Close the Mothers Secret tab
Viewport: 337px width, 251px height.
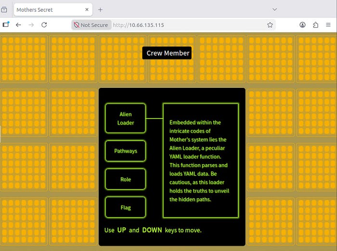click(x=87, y=10)
